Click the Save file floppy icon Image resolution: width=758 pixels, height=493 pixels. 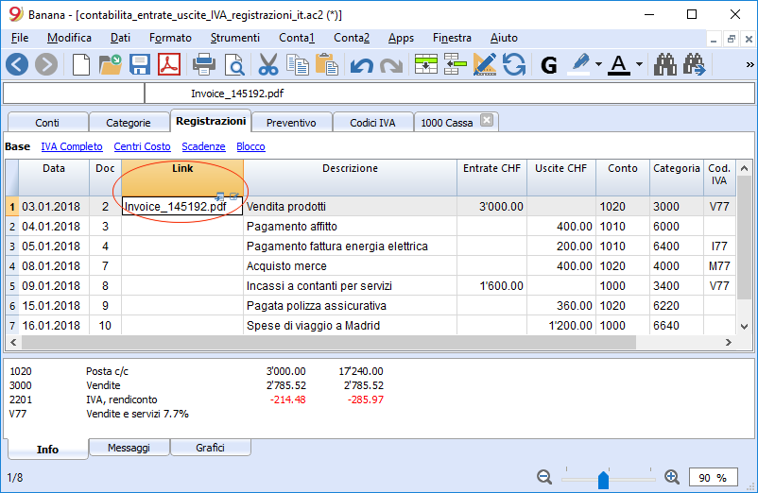(x=140, y=64)
